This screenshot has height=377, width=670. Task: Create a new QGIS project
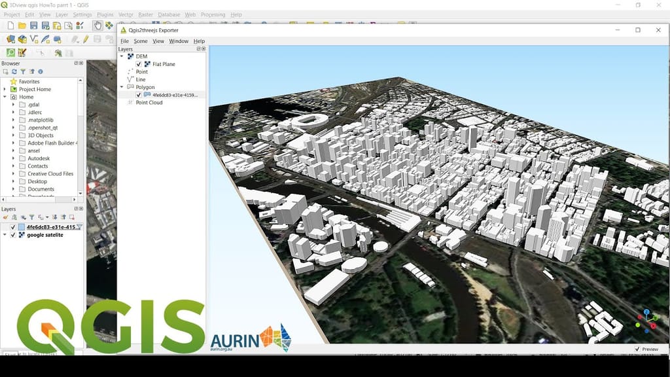pyautogui.click(x=11, y=25)
